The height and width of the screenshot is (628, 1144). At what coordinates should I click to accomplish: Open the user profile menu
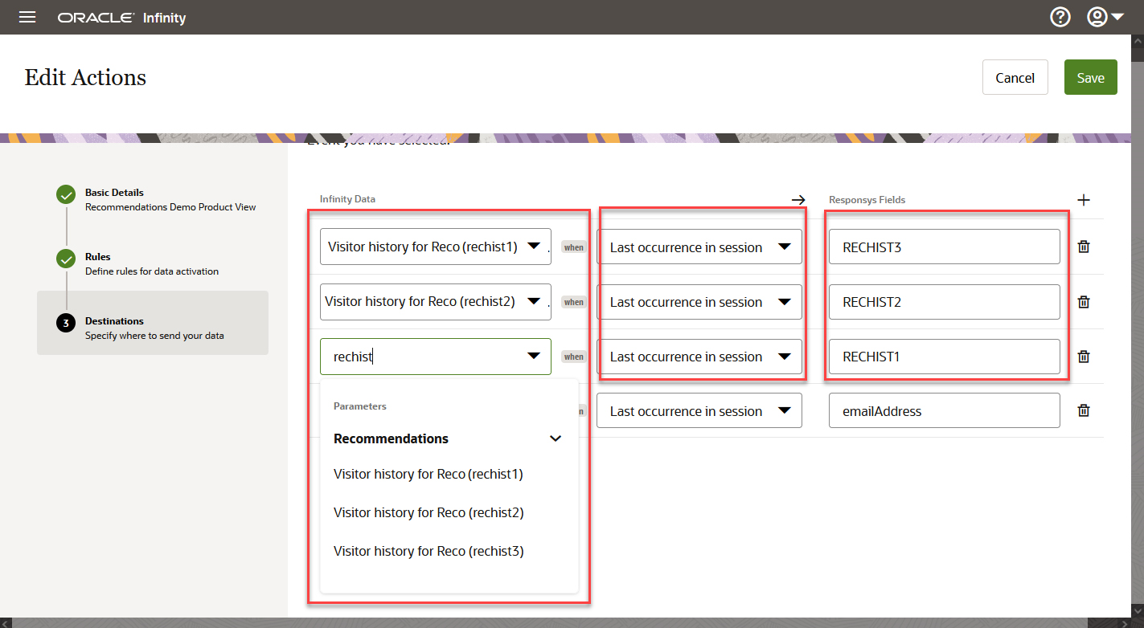[x=1105, y=17]
